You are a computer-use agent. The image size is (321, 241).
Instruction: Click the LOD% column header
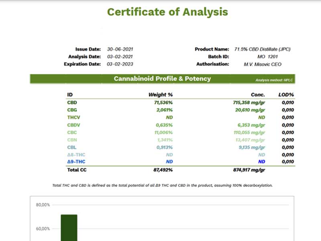pyautogui.click(x=286, y=95)
